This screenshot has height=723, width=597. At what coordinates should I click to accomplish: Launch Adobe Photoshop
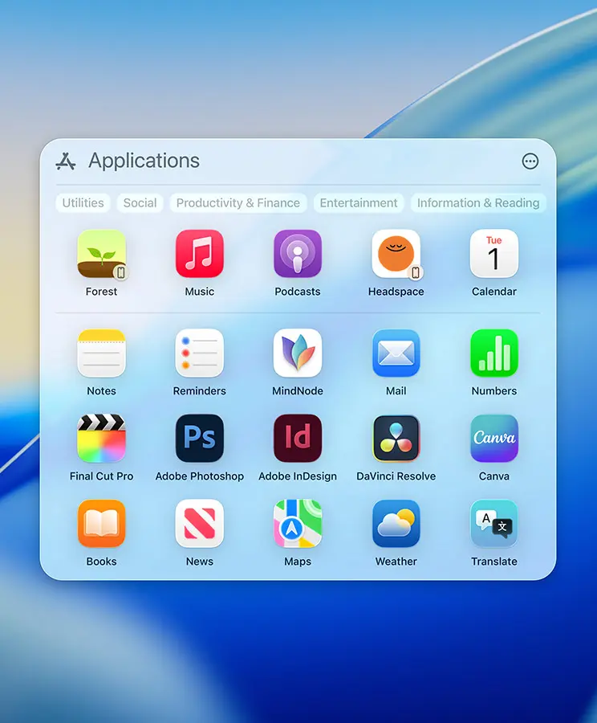click(x=200, y=439)
